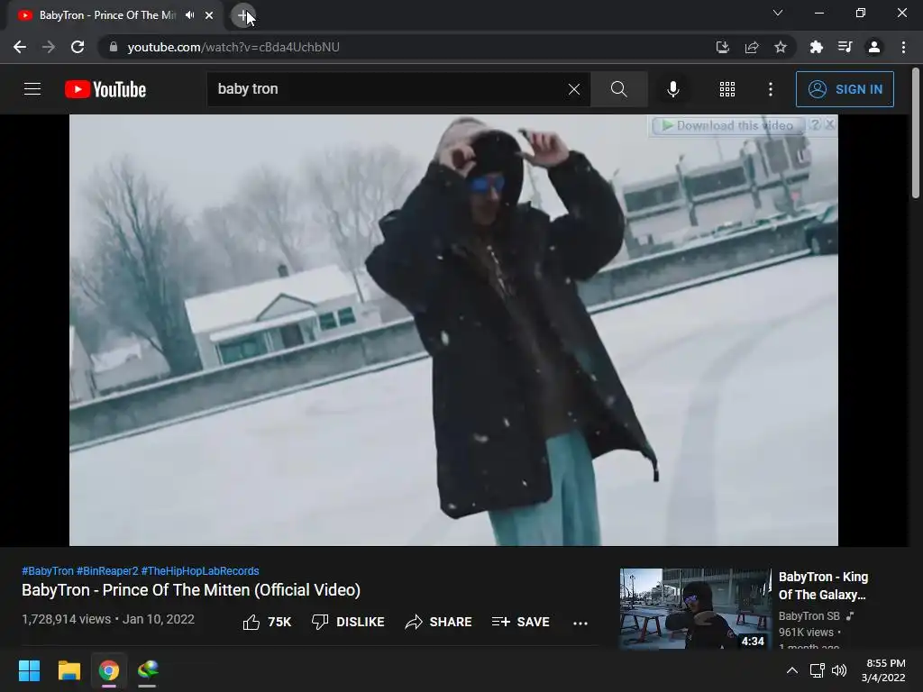Open the tab search chevron
Viewport: 923px width, 692px height.
tap(778, 13)
